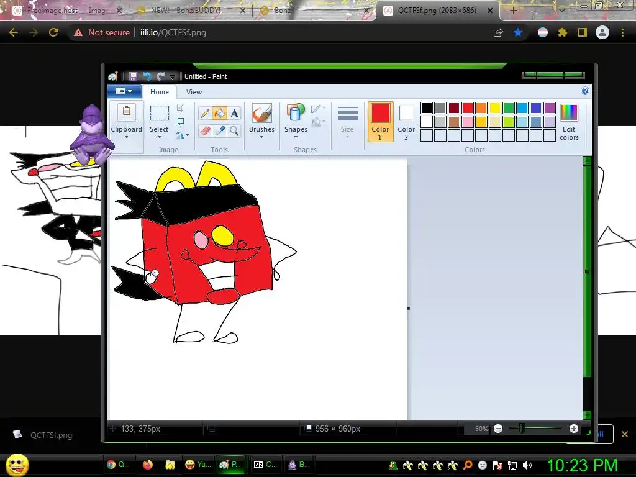Bookmark this page with the star icon
This screenshot has width=636, height=477.
click(518, 32)
